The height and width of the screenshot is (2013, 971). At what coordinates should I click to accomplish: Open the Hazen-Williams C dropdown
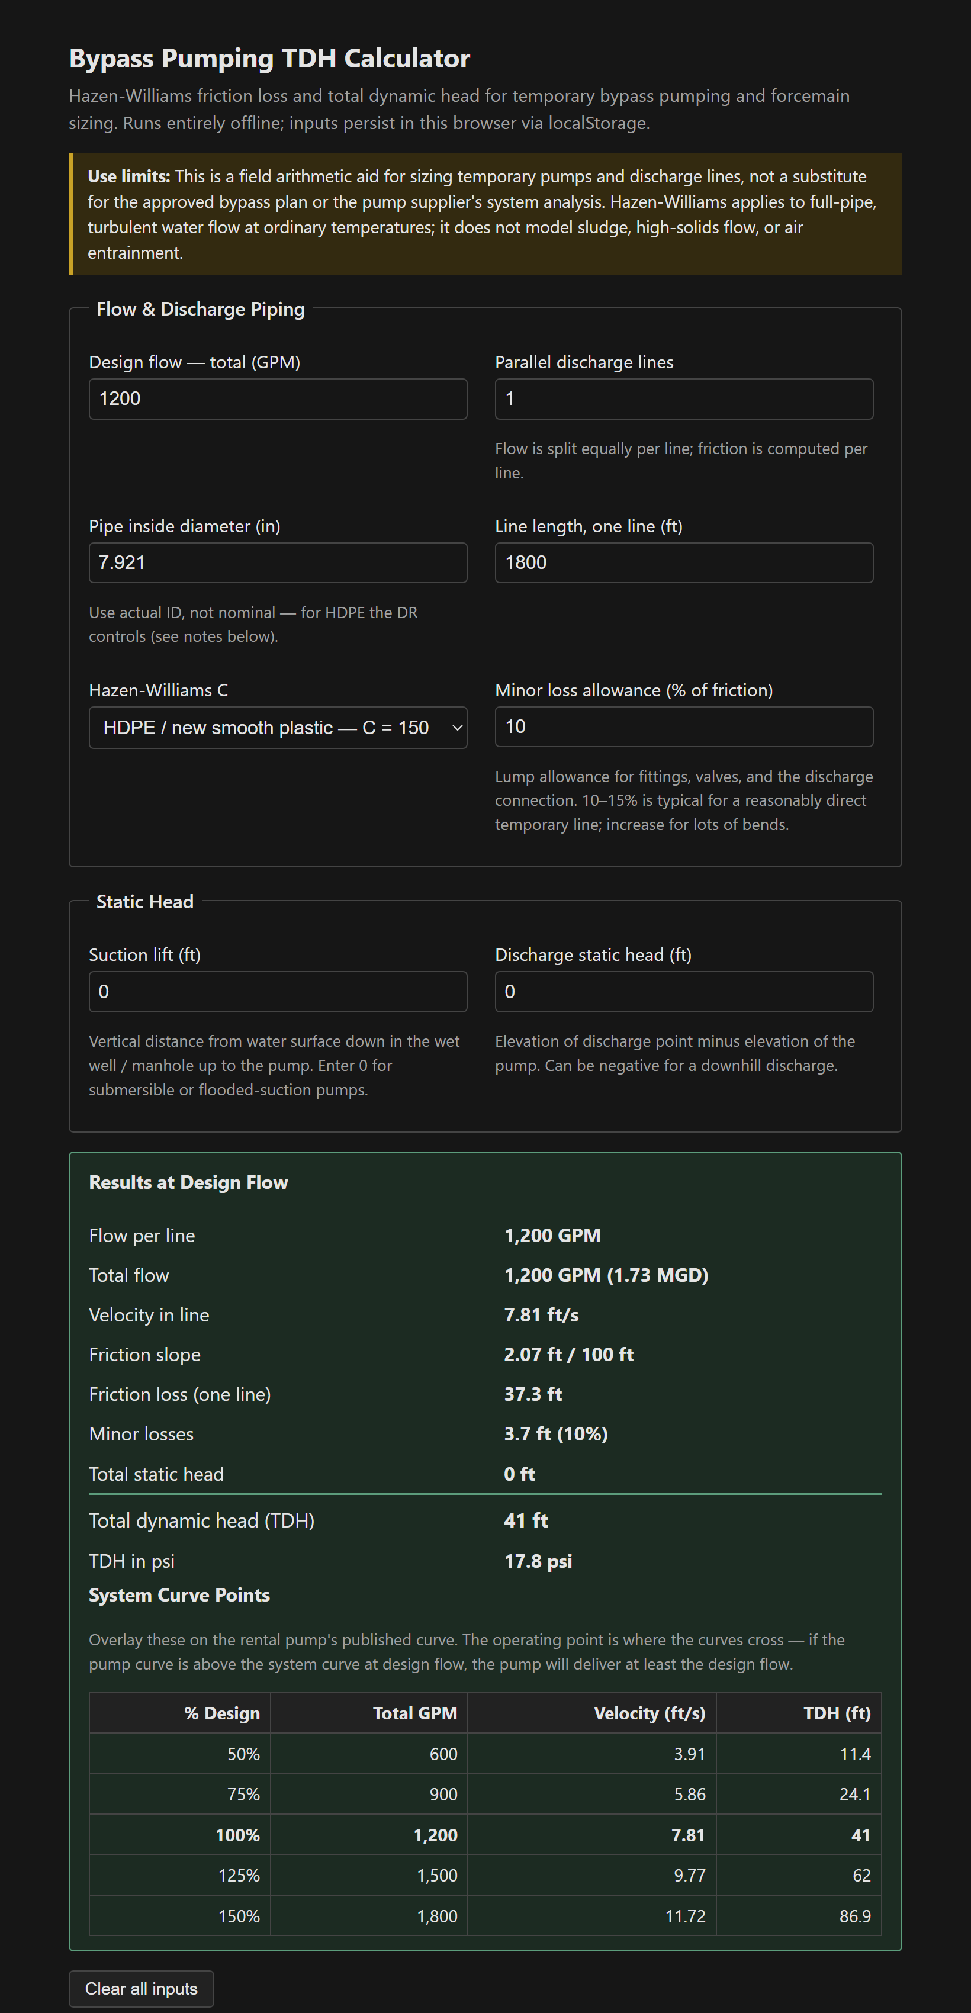click(277, 728)
